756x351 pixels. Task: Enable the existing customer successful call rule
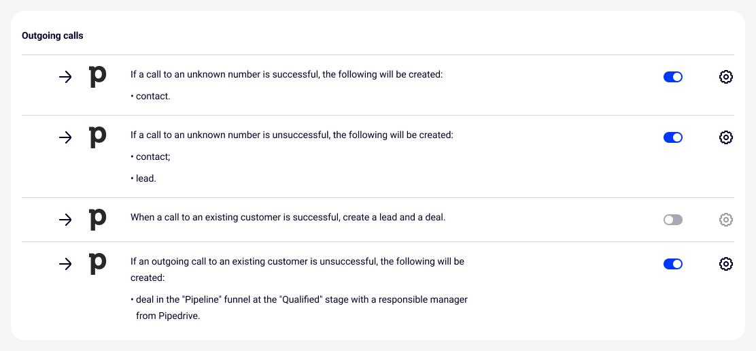click(x=672, y=220)
